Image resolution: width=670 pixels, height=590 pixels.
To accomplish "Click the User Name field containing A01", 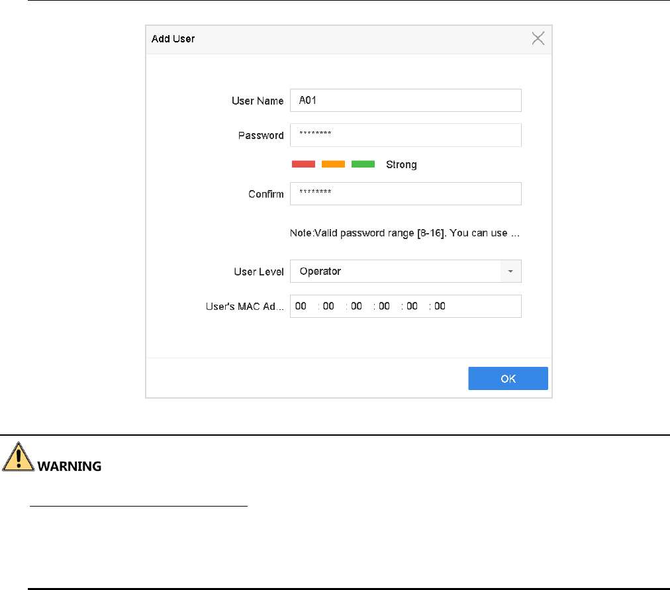I will (405, 101).
